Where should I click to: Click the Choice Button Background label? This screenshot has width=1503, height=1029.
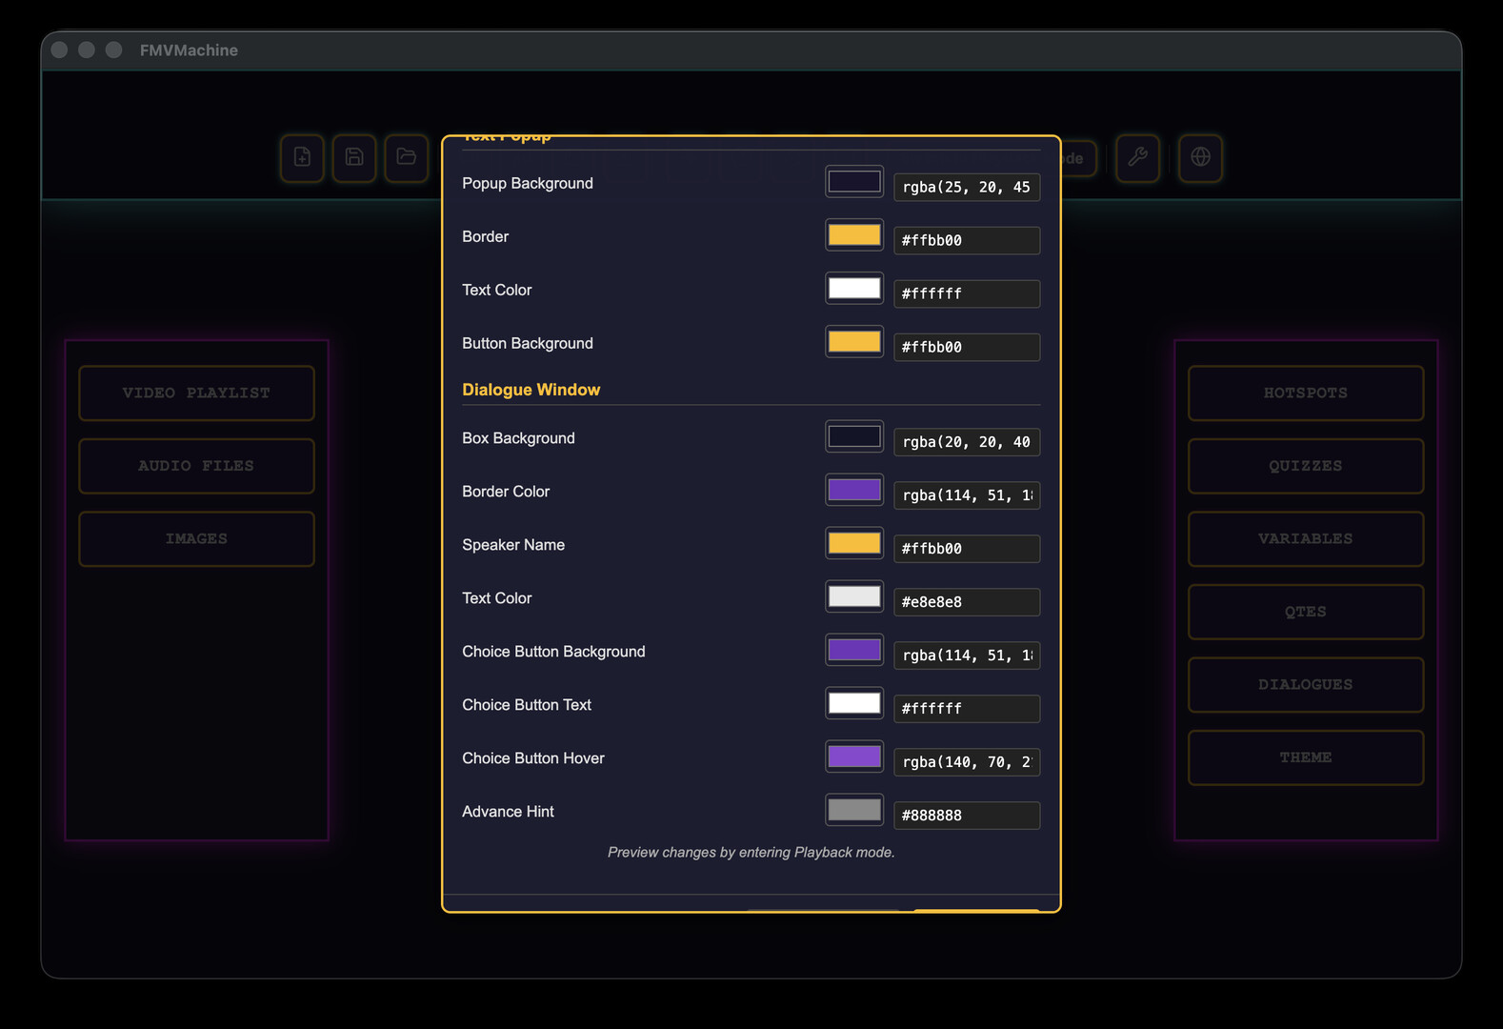[553, 652]
